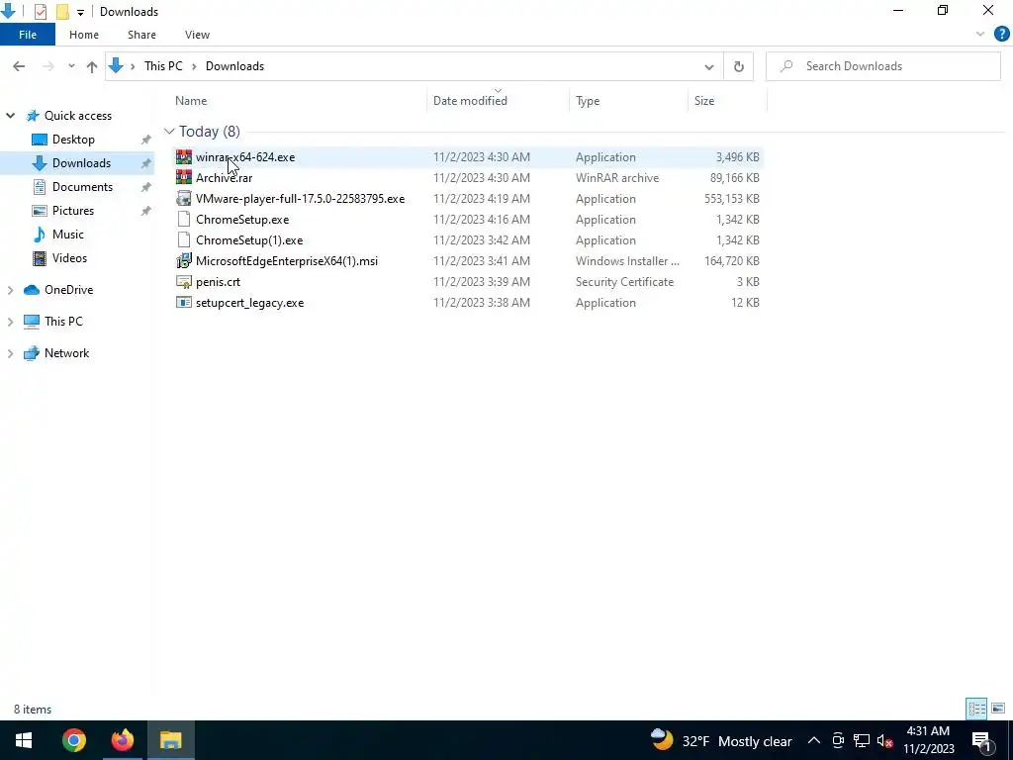The image size is (1013, 760).
Task: Click Downloads in the address bar path
Action: pos(234,66)
